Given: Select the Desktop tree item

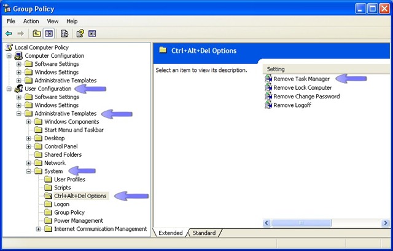Looking at the screenshot, I should point(55,138).
